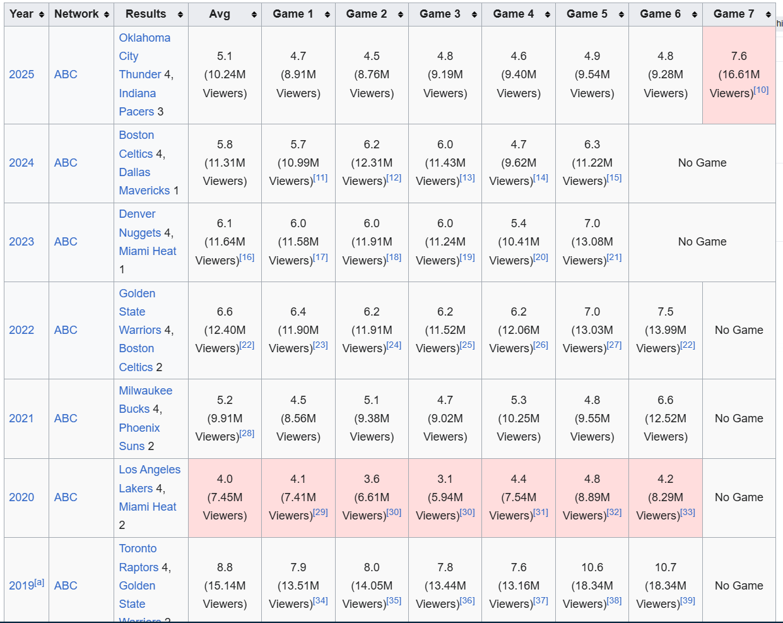Screen dimensions: 783x623
Task: Open citation [27] in 2022 Game 5 cell
Action: pos(615,345)
